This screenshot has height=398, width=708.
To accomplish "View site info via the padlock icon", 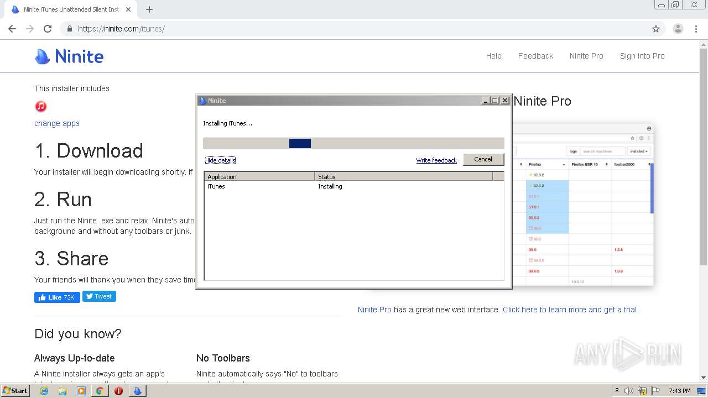I will [x=69, y=29].
